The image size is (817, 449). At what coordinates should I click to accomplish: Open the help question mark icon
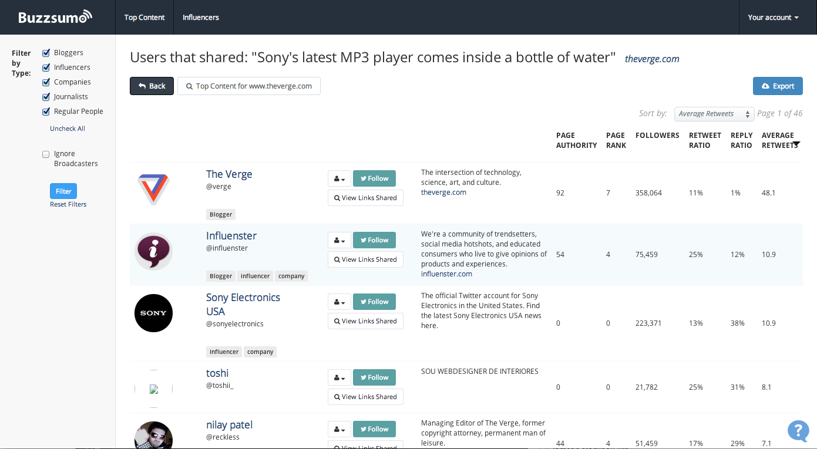click(798, 431)
